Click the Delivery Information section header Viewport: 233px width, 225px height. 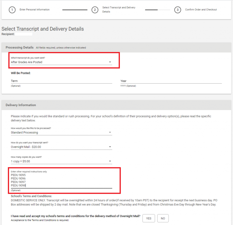21,105
